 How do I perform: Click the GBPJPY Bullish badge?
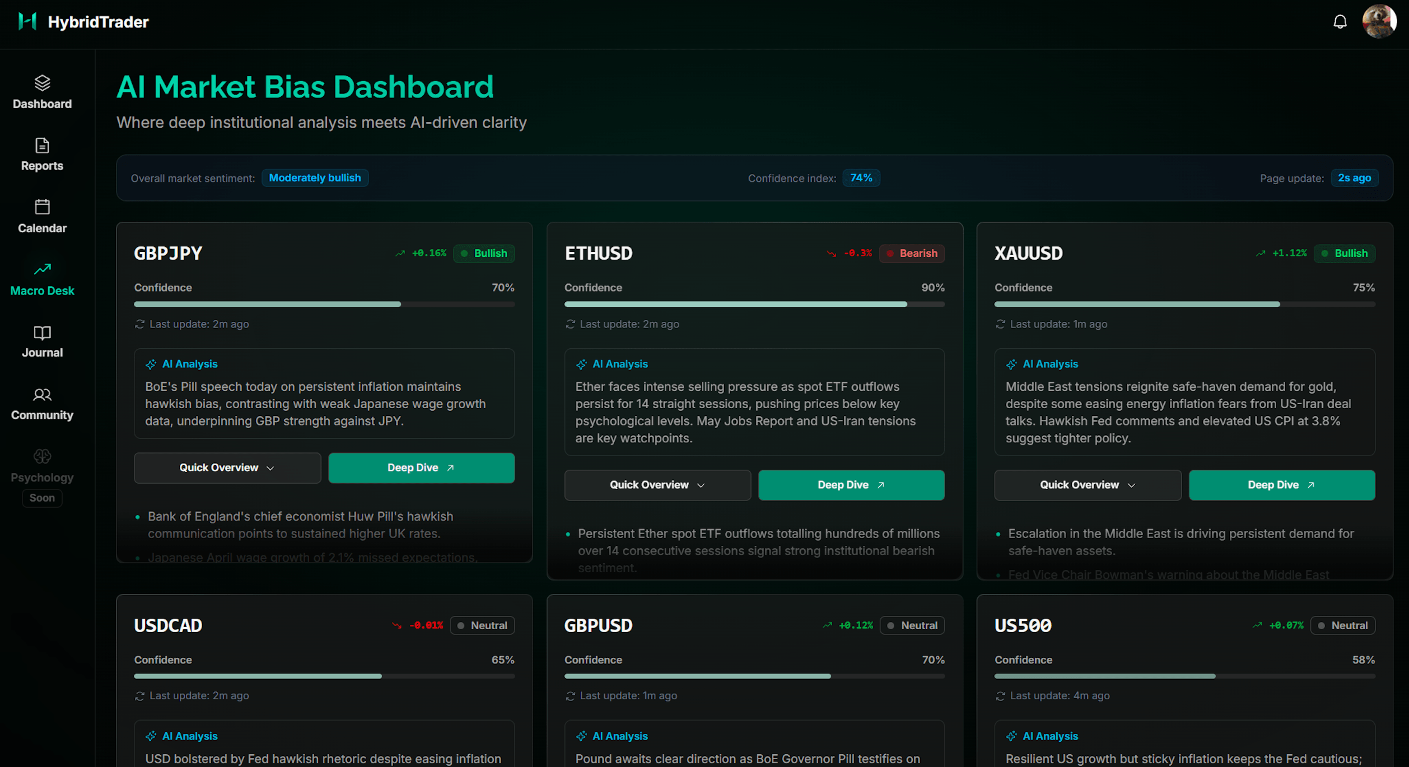(484, 253)
